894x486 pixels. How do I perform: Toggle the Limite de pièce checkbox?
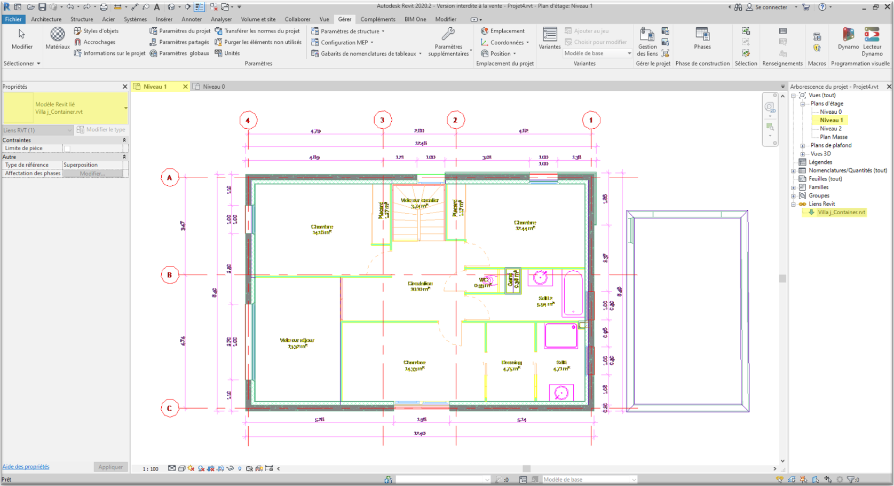[67, 148]
